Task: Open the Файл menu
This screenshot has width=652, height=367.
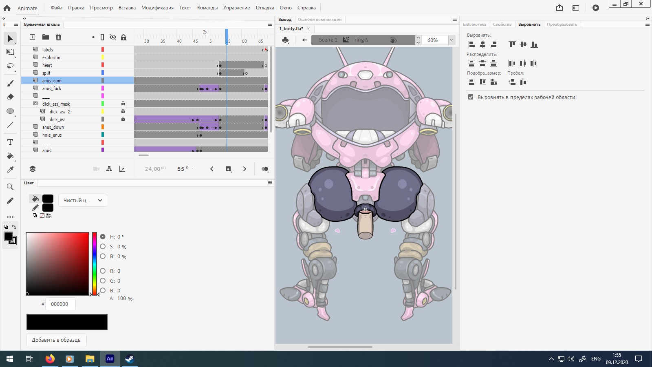Action: pyautogui.click(x=57, y=8)
